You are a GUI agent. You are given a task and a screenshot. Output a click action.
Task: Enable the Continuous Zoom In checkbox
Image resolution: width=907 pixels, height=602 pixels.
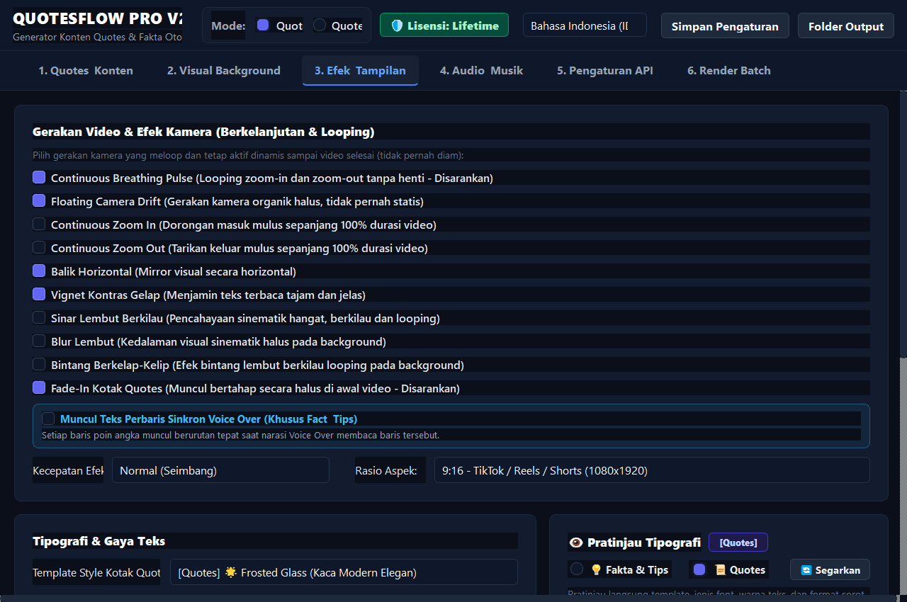pyautogui.click(x=39, y=225)
